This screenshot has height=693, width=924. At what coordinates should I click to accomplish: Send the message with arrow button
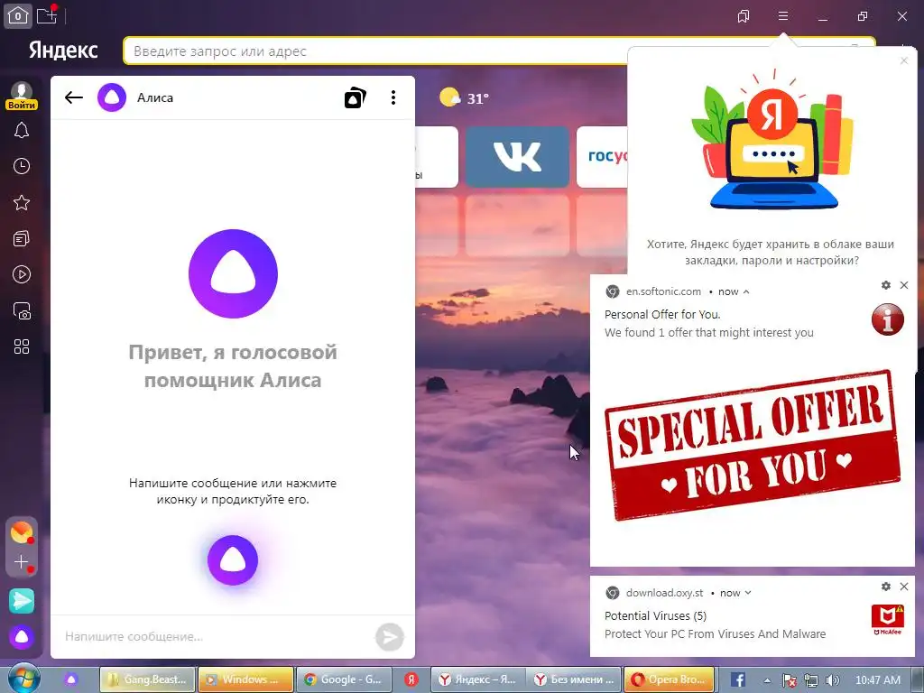390,637
